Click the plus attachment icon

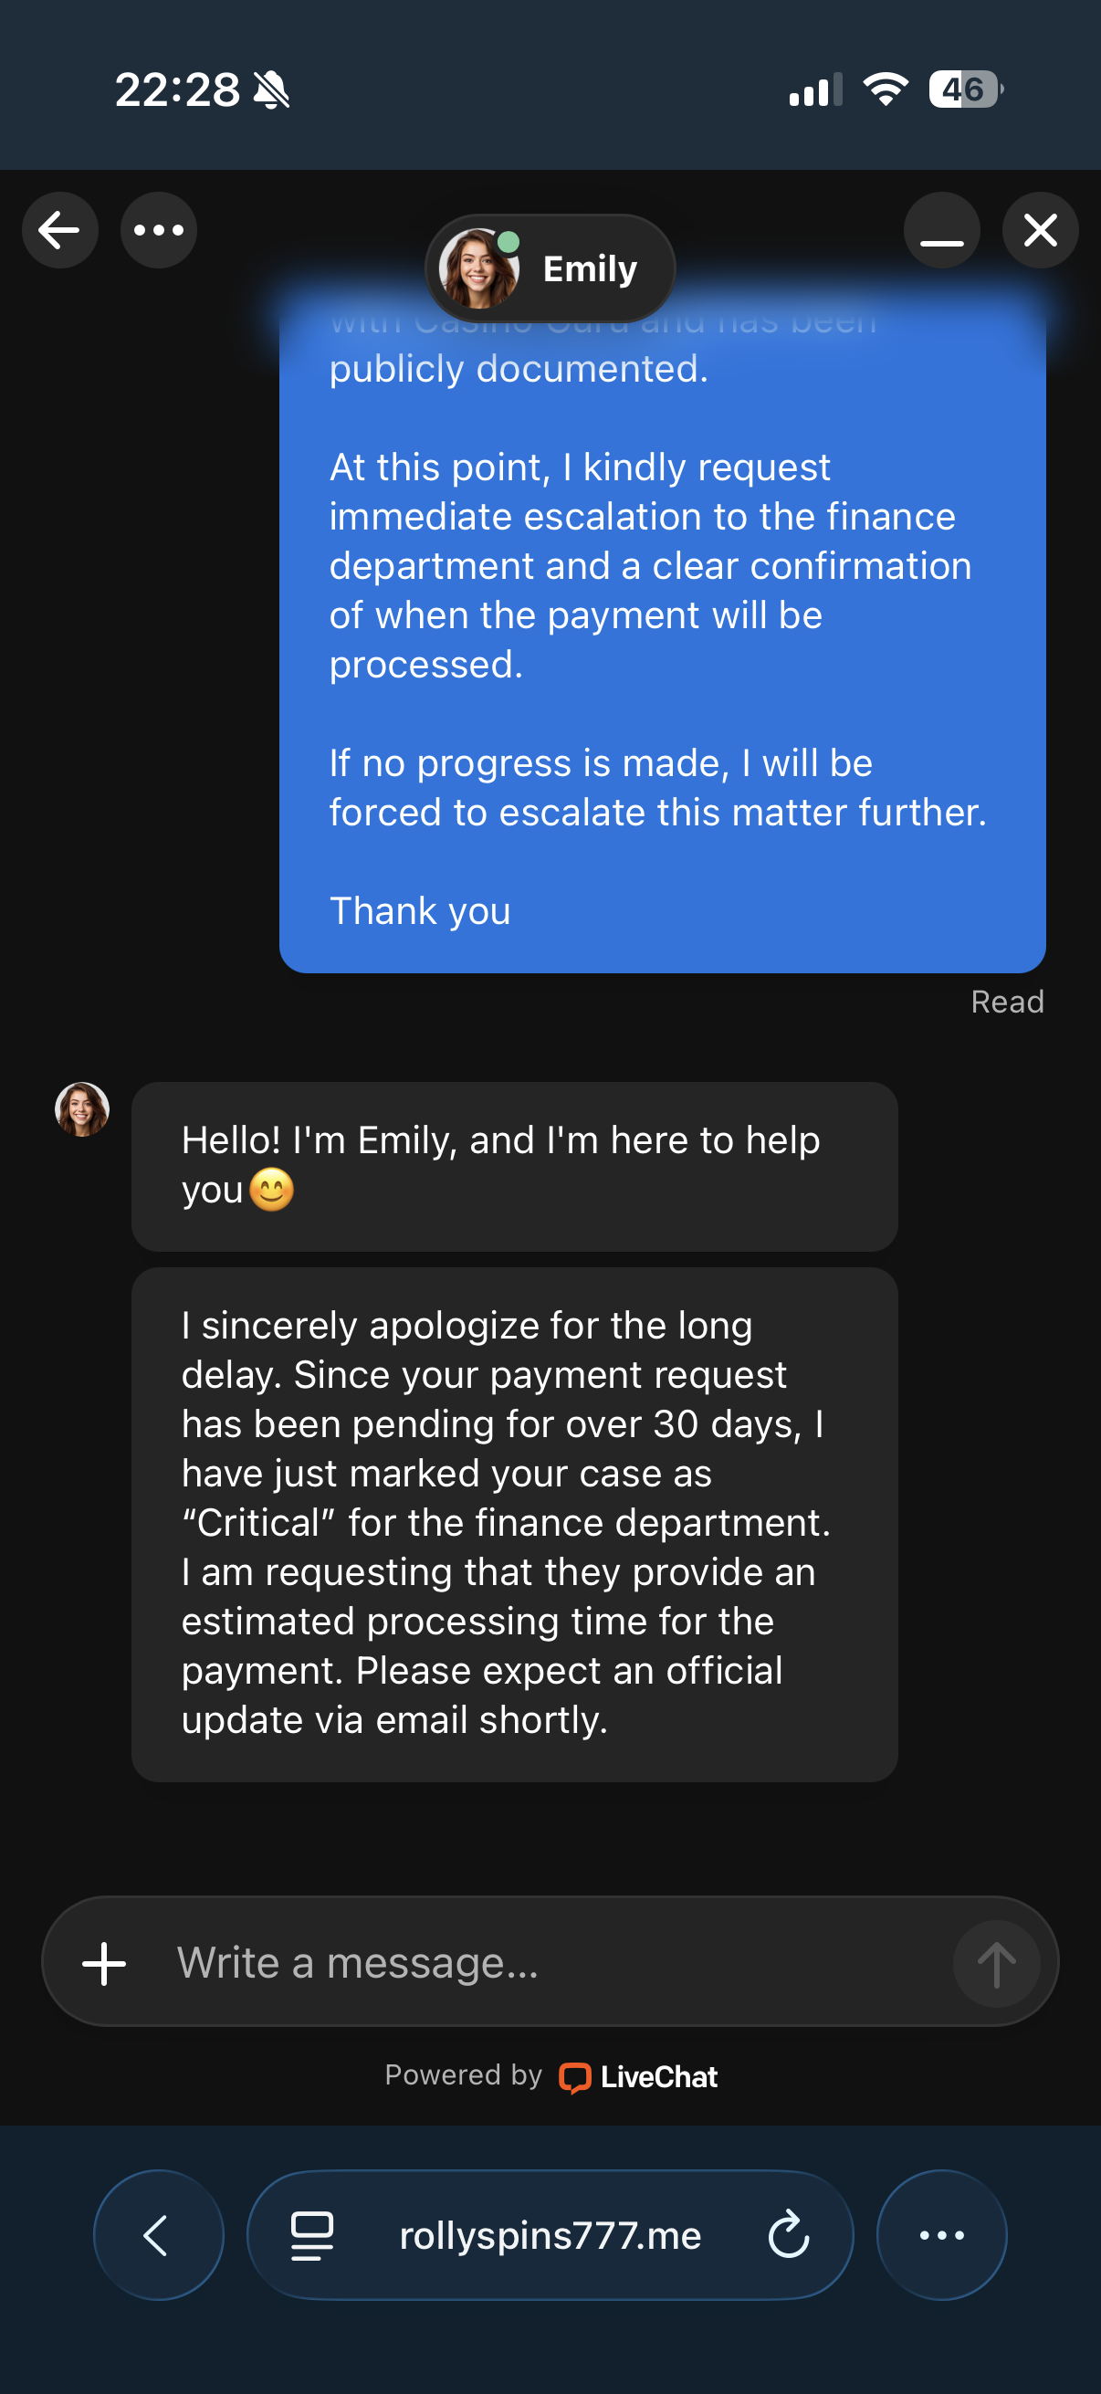click(104, 1964)
